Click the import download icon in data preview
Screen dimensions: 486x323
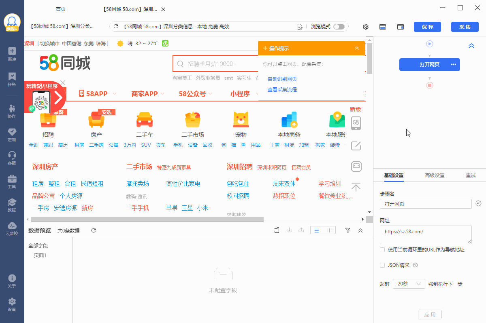(x=289, y=230)
